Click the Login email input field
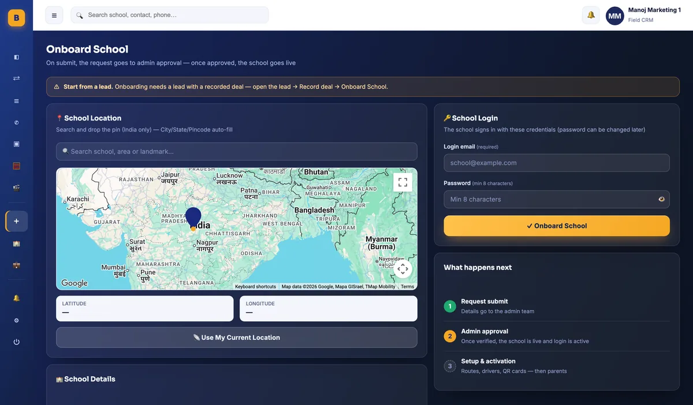Screen dimensions: 693x405 (557, 163)
